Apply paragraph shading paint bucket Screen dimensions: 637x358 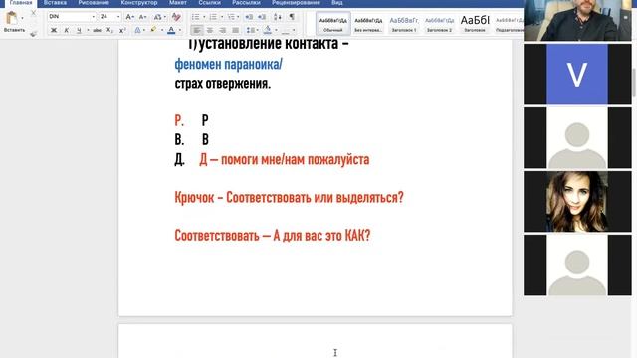(268, 30)
